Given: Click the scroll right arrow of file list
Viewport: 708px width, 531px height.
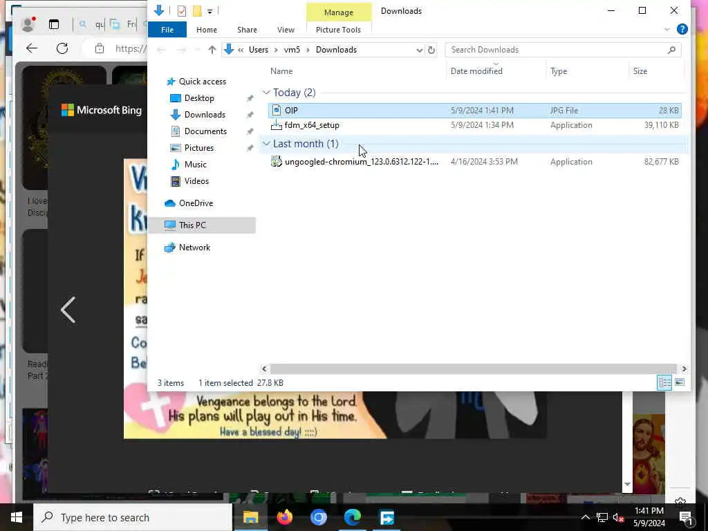Looking at the screenshot, I should click(684, 369).
